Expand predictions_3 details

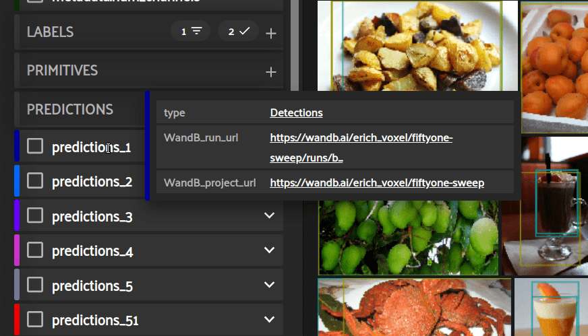click(x=269, y=215)
